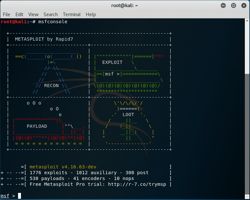
Task: Open the File menu
Action: (x=6, y=15)
